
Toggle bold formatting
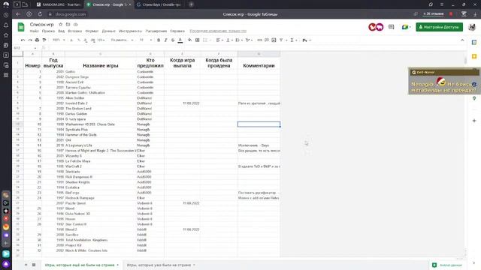[159, 40]
